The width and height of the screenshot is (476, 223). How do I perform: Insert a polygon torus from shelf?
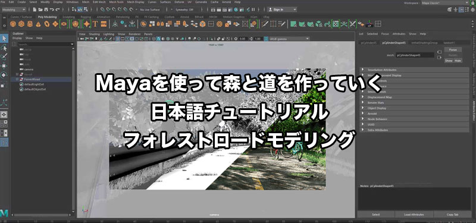click(x=47, y=24)
